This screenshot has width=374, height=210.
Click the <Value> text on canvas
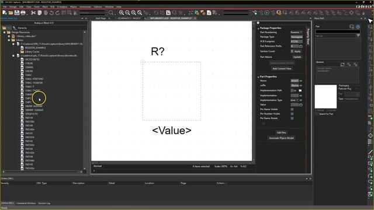coord(172,131)
